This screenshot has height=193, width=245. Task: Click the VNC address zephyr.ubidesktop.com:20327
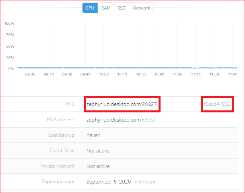pyautogui.click(x=122, y=104)
